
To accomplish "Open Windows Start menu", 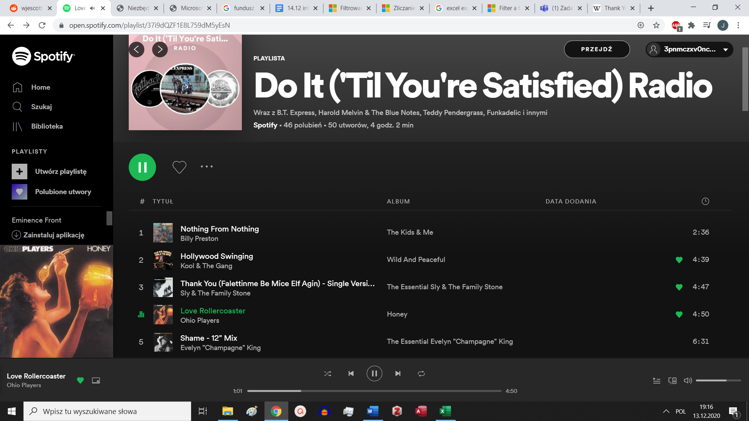I will click(12, 411).
